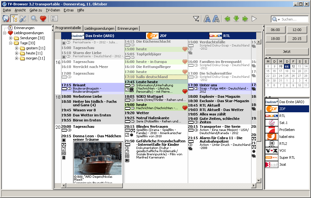
Task: Select Super RTL in the channel list
Action: [x=287, y=158]
